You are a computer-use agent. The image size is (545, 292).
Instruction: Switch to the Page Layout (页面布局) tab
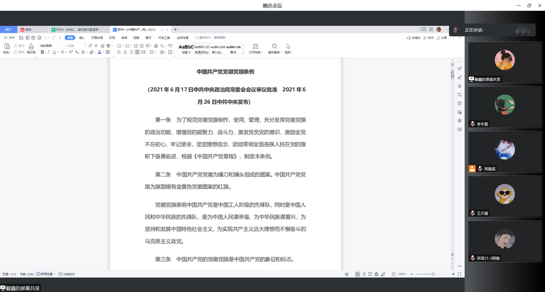tap(97, 38)
